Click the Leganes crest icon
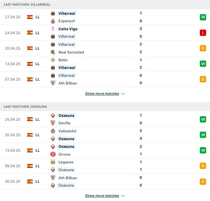This screenshot has height=201, width=210. coord(53,162)
